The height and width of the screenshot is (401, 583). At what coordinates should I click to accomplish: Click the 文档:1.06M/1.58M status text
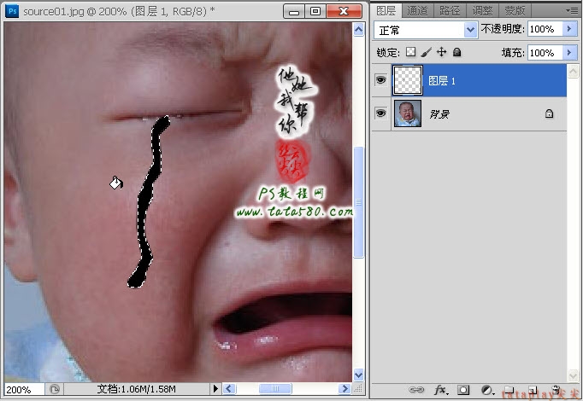(x=137, y=389)
